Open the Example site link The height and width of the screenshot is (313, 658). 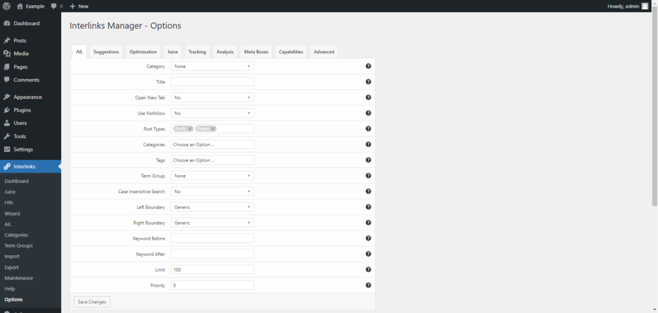tap(31, 6)
